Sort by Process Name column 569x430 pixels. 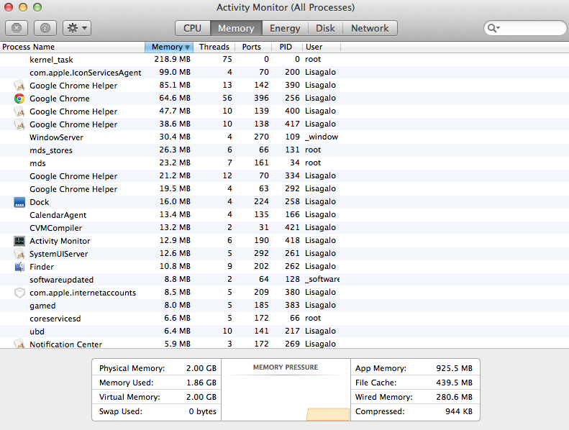coord(73,47)
